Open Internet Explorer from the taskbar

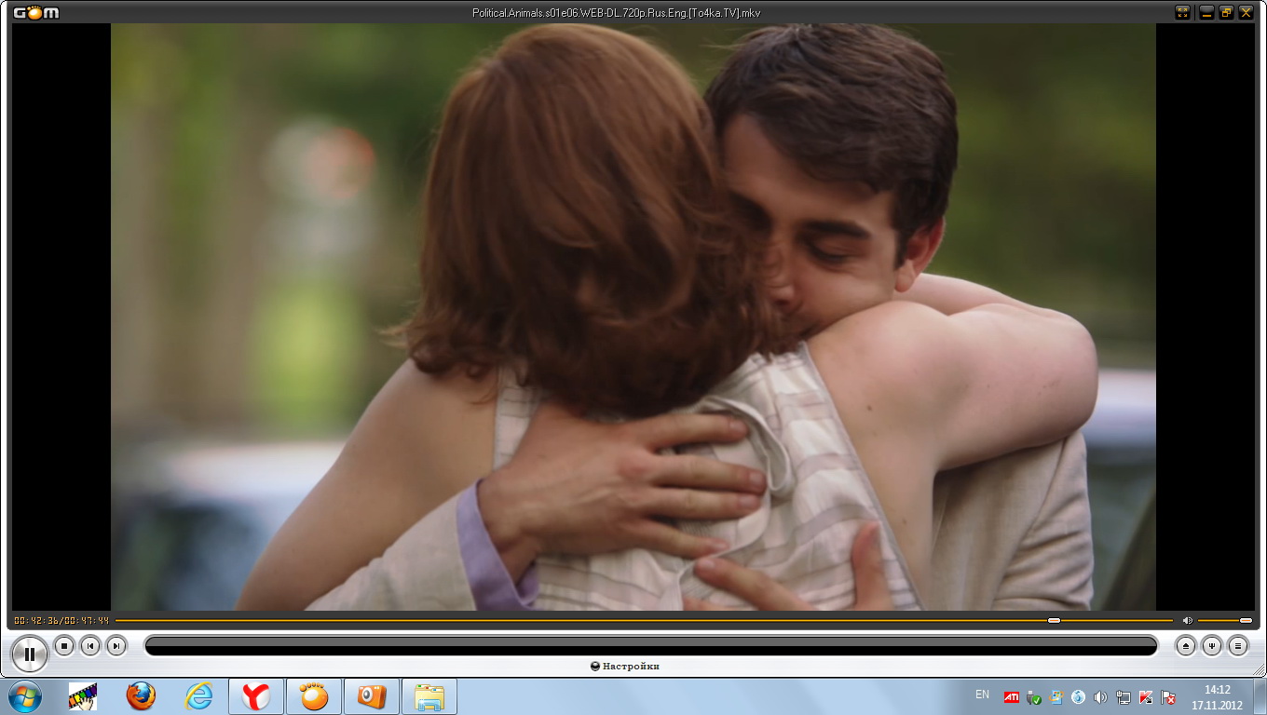click(198, 695)
